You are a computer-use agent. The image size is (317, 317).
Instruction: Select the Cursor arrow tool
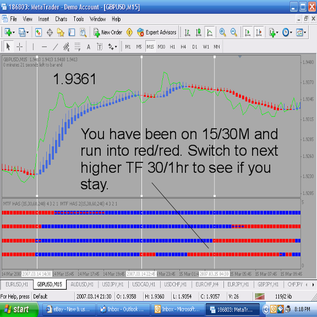tap(8, 47)
